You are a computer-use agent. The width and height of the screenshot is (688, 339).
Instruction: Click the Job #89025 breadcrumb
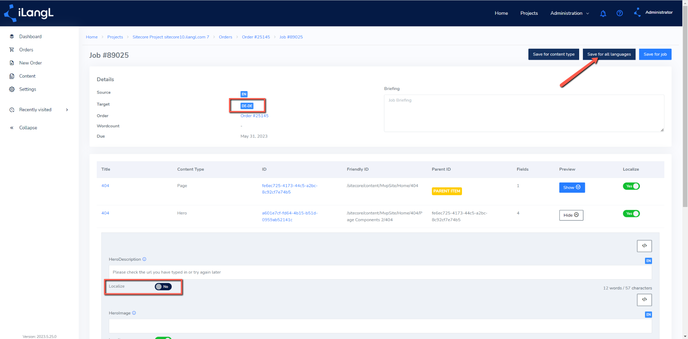[x=291, y=37]
